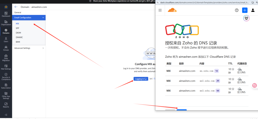The height and width of the screenshot is (119, 258).
Task: Open Organization section in sidebar
Action: 6,23
